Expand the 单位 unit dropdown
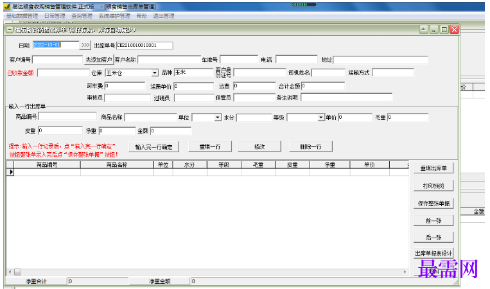490x289 pixels. point(218,118)
